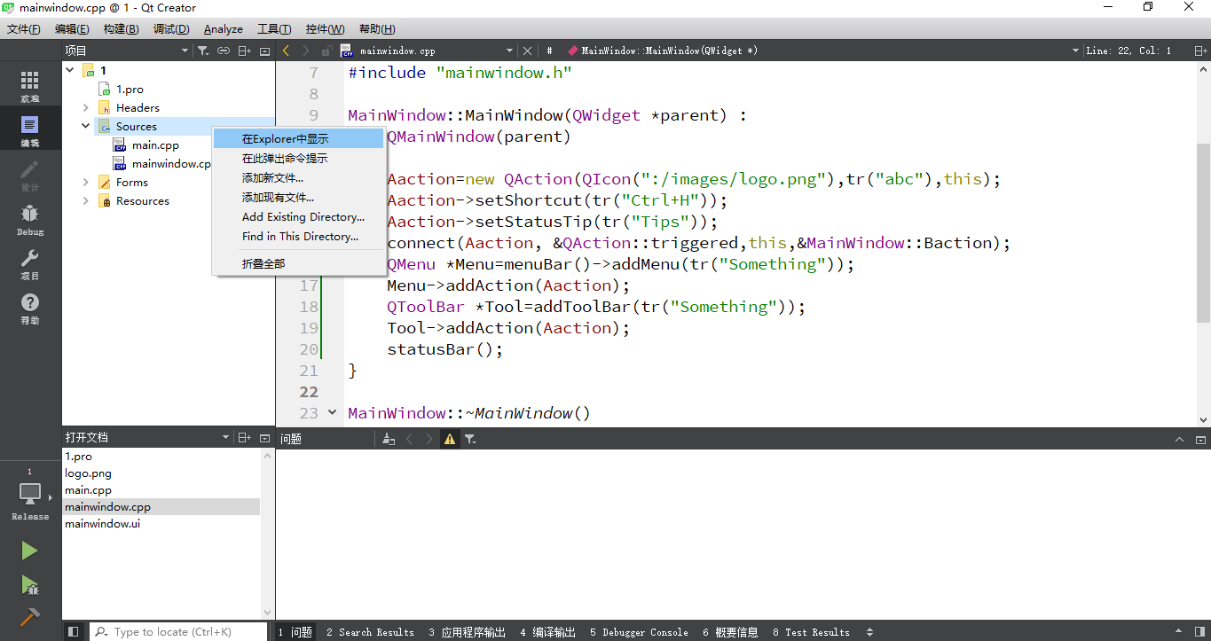Build project with the hammer icon
Image resolution: width=1211 pixels, height=641 pixels.
pyautogui.click(x=30, y=617)
